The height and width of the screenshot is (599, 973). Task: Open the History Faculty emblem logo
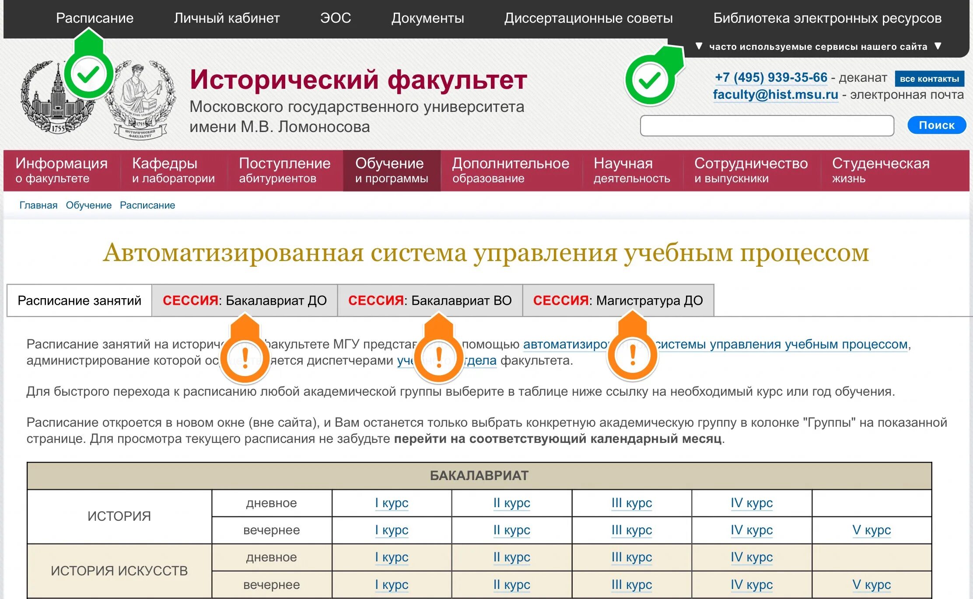pyautogui.click(x=141, y=101)
